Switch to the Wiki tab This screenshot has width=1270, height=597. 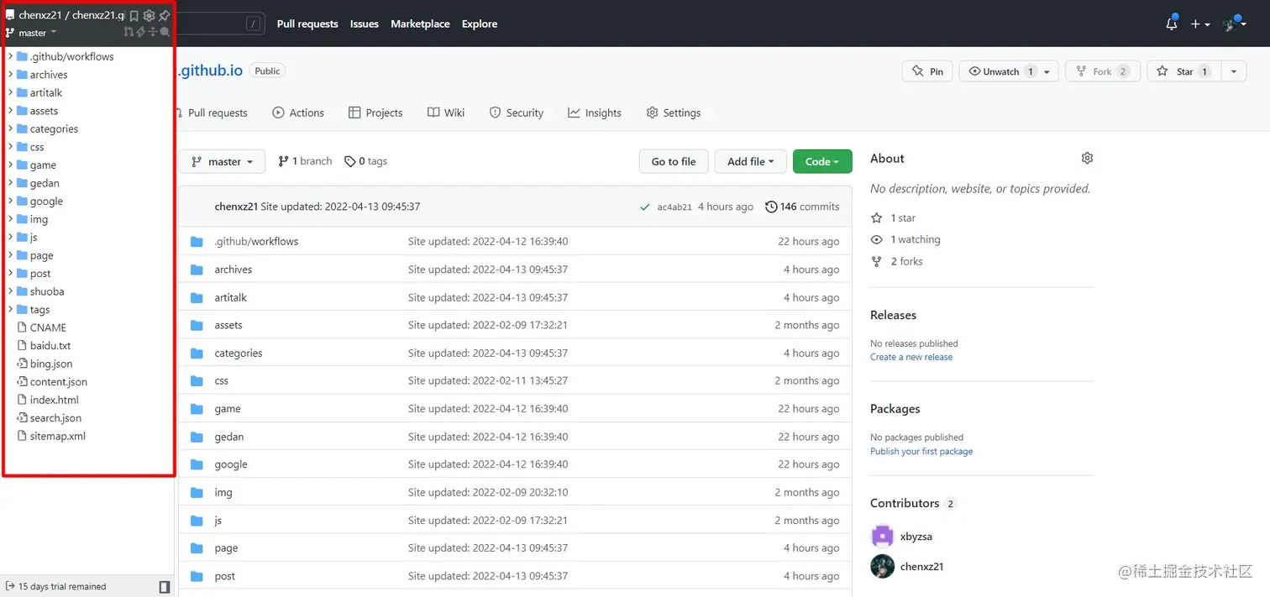coord(446,113)
